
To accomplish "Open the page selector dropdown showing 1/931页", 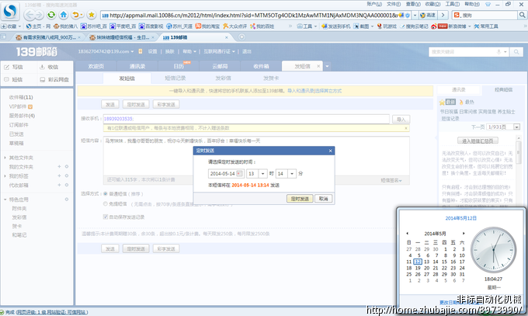I will (516, 127).
